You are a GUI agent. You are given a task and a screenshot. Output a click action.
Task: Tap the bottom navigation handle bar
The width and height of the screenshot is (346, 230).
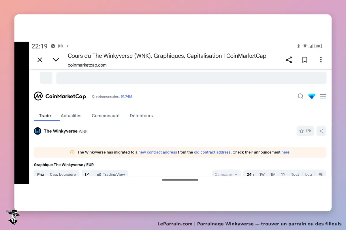tap(180, 180)
